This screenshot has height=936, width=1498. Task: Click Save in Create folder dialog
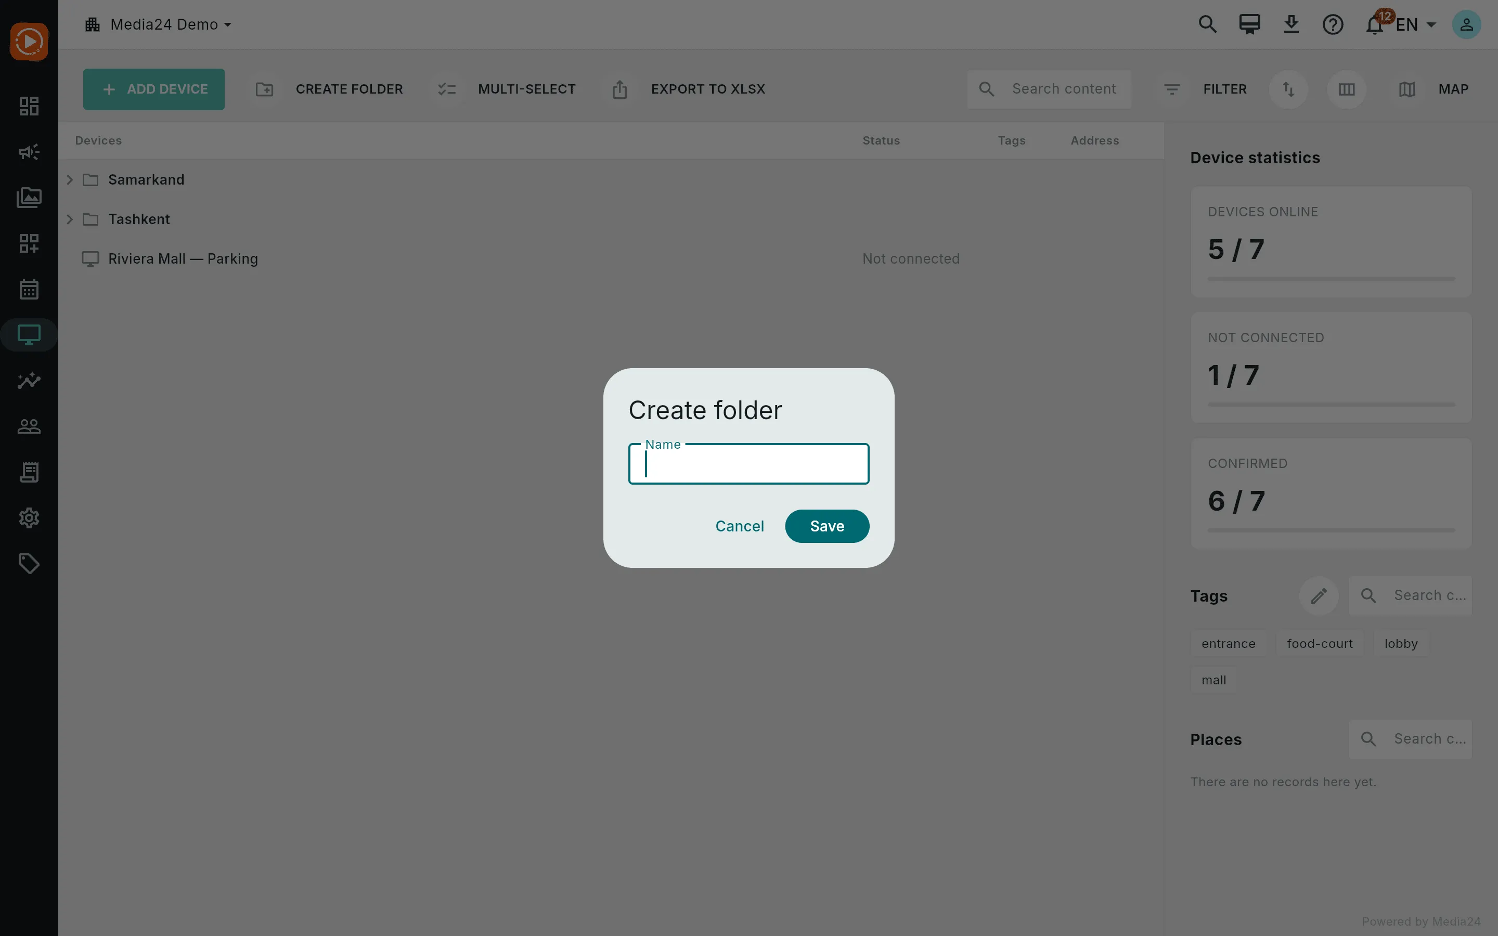tap(827, 526)
